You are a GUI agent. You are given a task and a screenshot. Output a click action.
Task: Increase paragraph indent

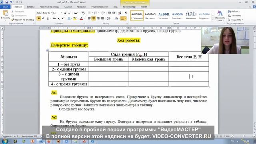pos(114,13)
